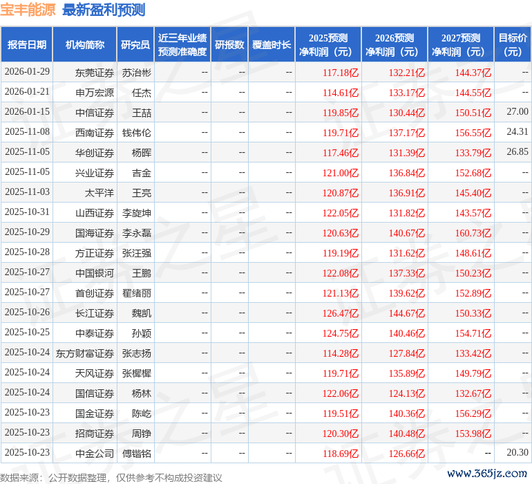Click researcher 张樨樨

pyautogui.click(x=137, y=373)
